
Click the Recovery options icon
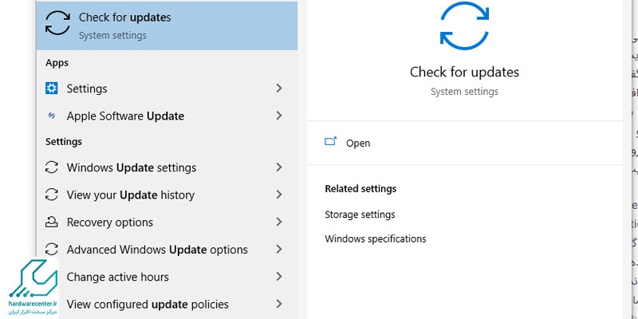click(x=52, y=222)
